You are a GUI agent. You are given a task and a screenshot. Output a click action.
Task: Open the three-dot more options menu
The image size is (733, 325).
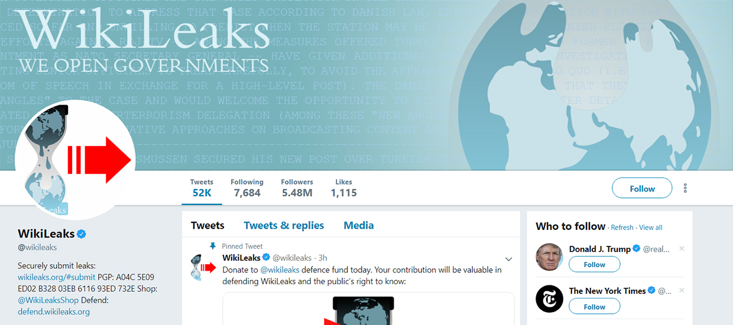click(685, 188)
